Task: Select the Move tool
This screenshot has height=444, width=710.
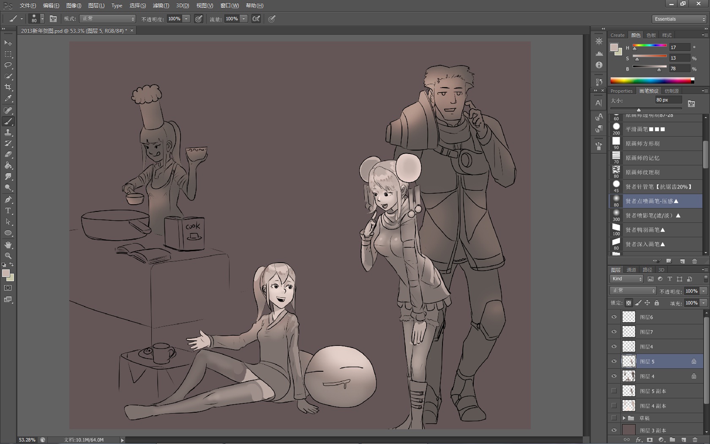Action: pos(8,43)
